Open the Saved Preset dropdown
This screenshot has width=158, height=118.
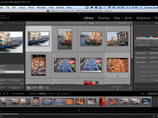(153, 53)
